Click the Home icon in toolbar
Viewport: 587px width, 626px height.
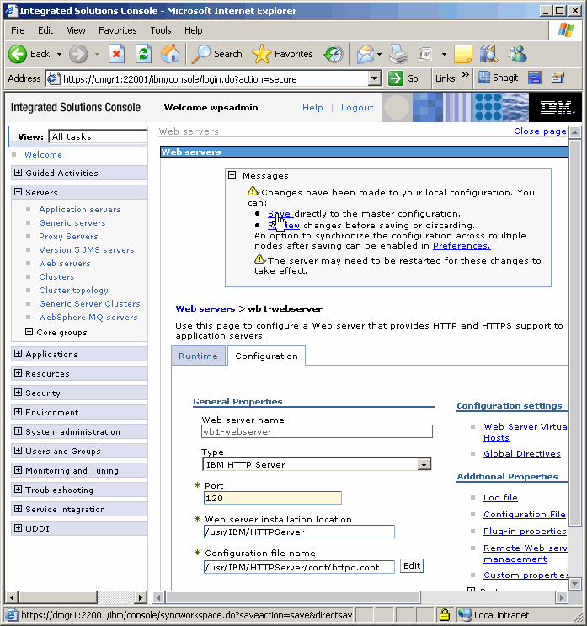coord(170,54)
